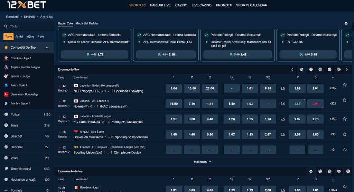The height and width of the screenshot is (192, 354).
Task: Favorite the NGU Nagoya FC match star
Action: tap(345, 85)
